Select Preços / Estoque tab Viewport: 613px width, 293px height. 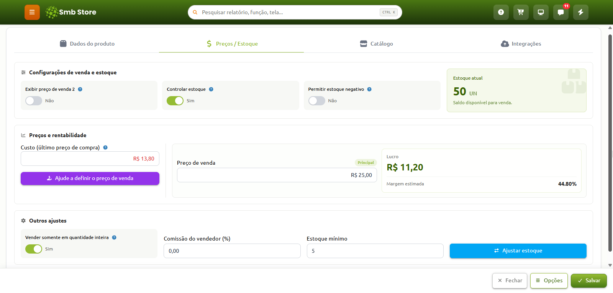pos(231,44)
